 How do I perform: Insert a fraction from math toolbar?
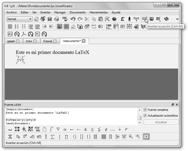pyautogui.click(x=46, y=137)
